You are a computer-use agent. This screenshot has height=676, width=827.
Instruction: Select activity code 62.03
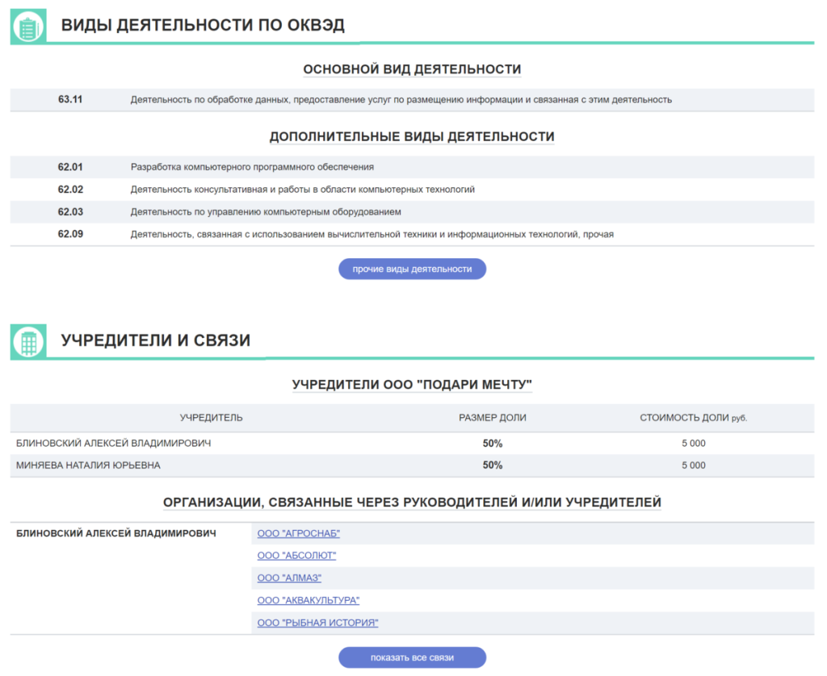pyautogui.click(x=70, y=212)
